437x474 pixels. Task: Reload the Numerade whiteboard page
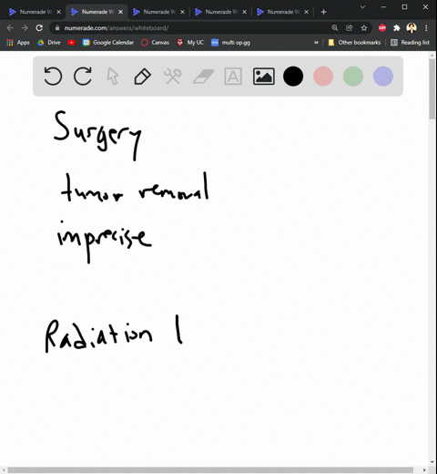[x=39, y=28]
